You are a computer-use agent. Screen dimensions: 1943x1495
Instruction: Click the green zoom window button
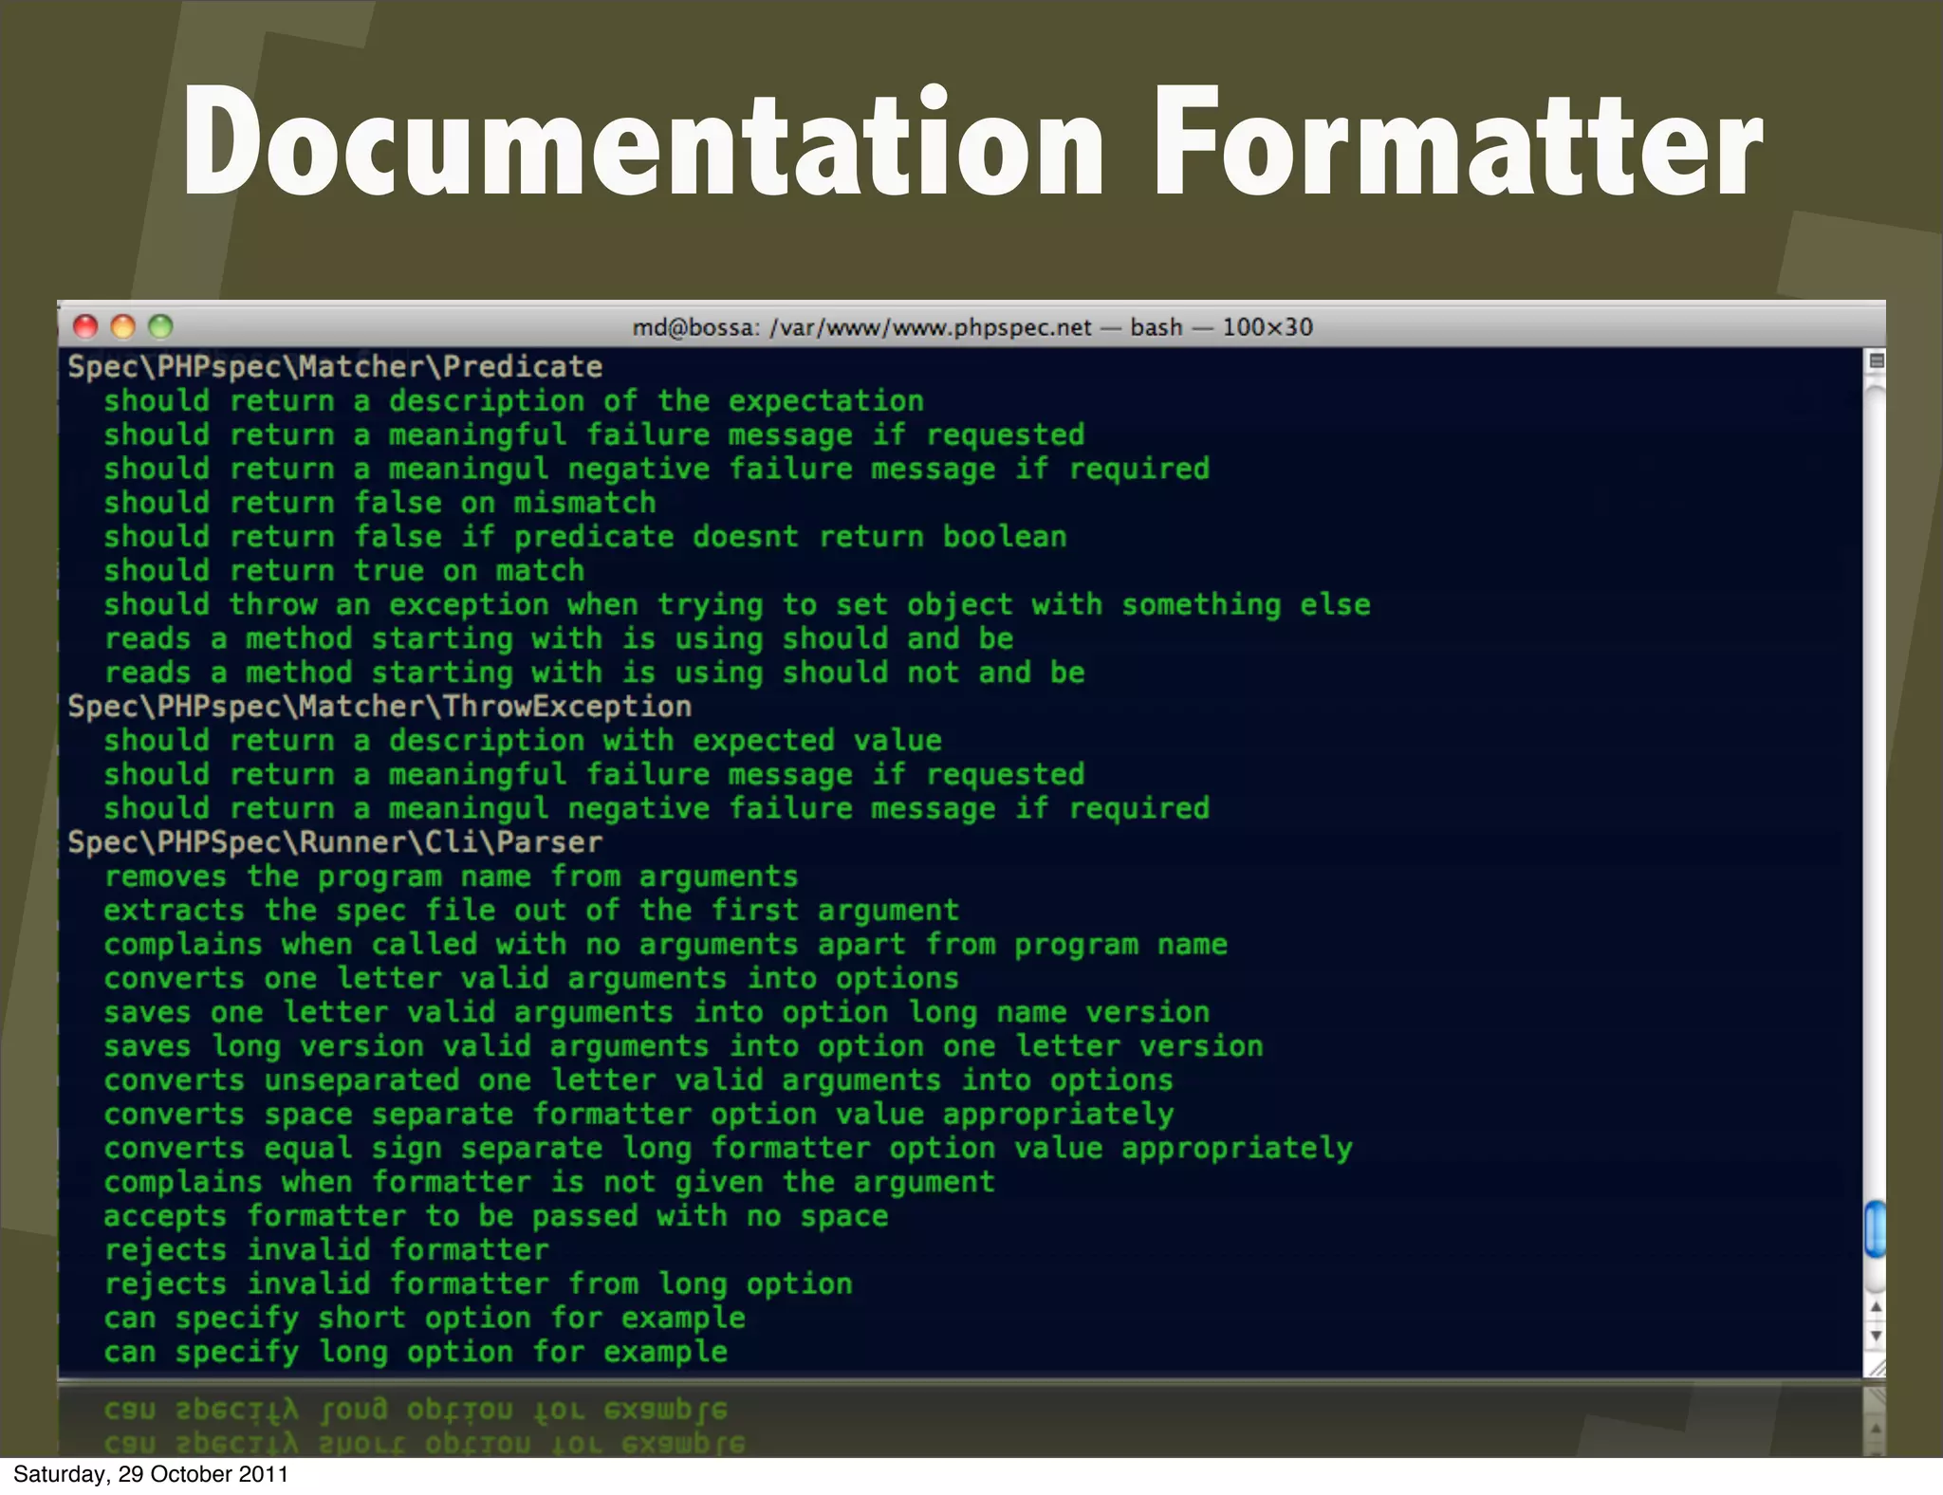pyautogui.click(x=160, y=326)
